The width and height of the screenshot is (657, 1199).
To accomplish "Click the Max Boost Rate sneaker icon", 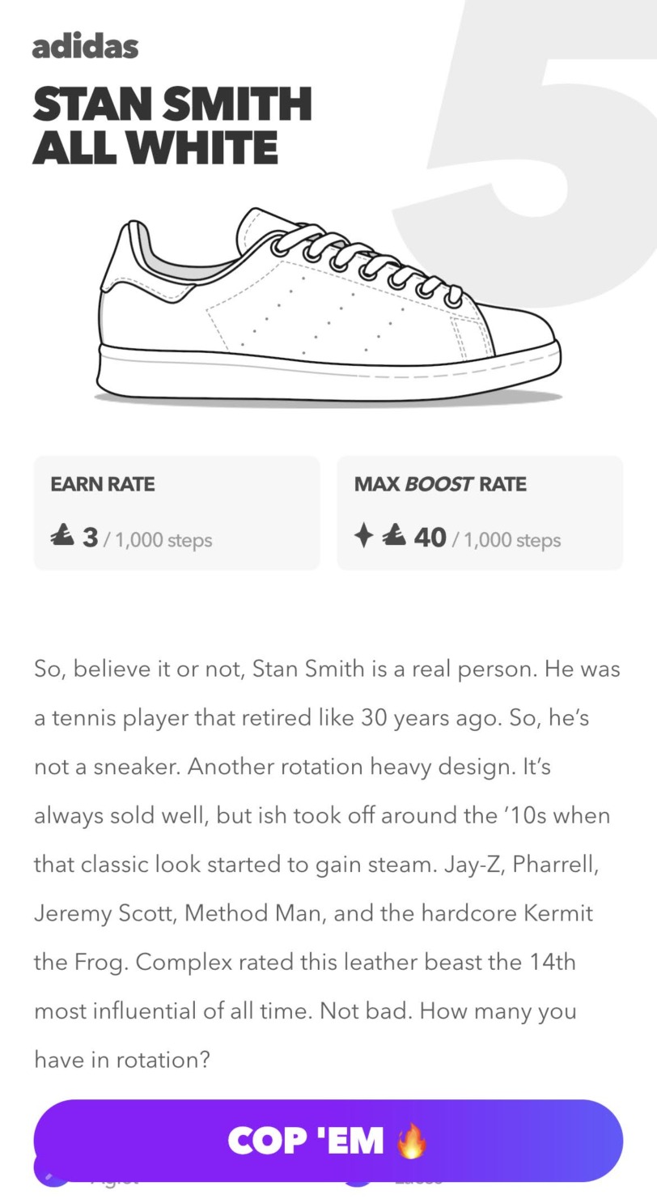I will tap(394, 535).
